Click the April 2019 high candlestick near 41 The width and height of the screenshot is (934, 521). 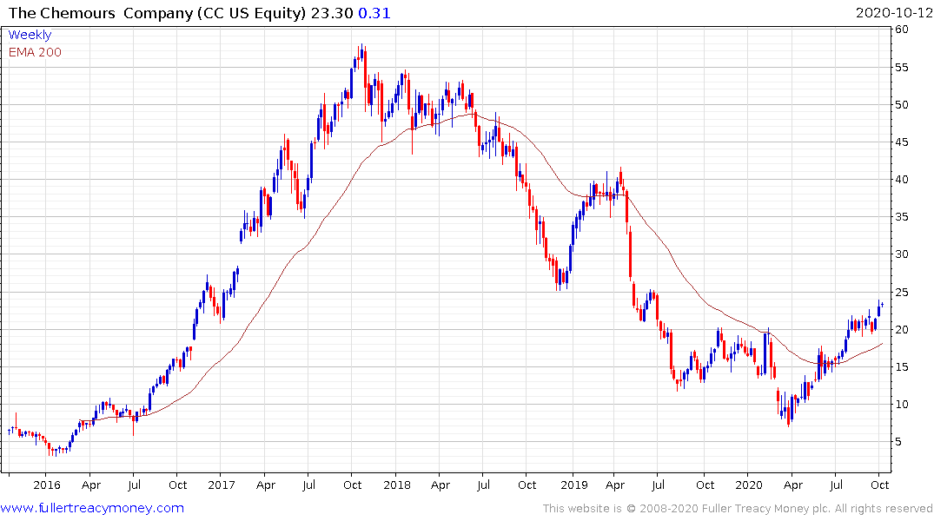click(x=620, y=177)
